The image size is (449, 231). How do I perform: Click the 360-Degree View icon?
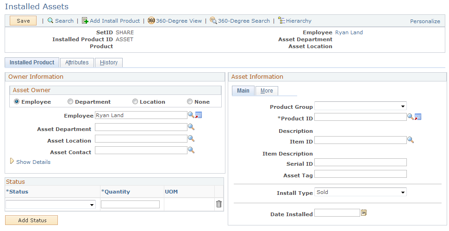151,21
